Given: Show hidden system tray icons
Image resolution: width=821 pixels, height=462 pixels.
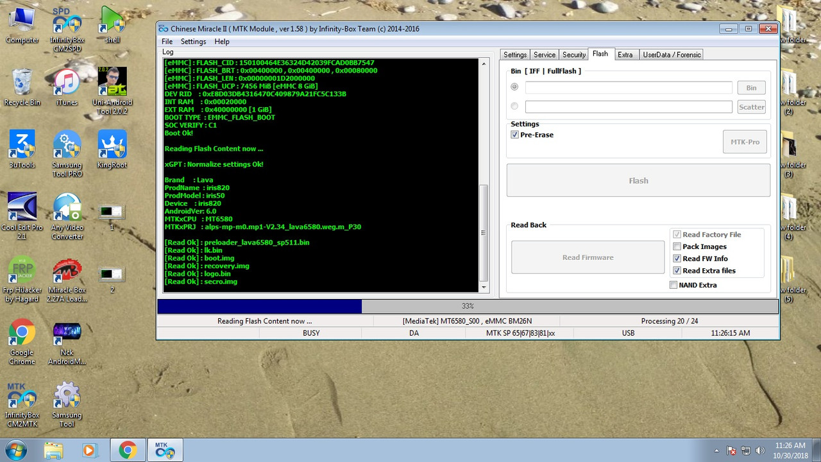Looking at the screenshot, I should (x=718, y=450).
